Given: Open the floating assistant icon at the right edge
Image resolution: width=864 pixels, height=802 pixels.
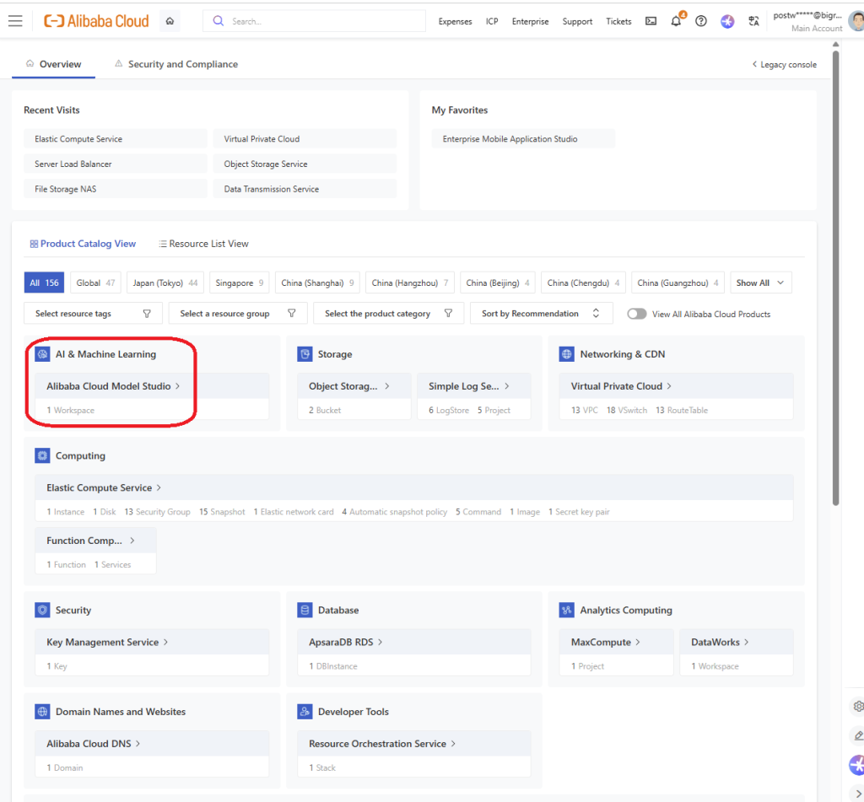Looking at the screenshot, I should [857, 765].
